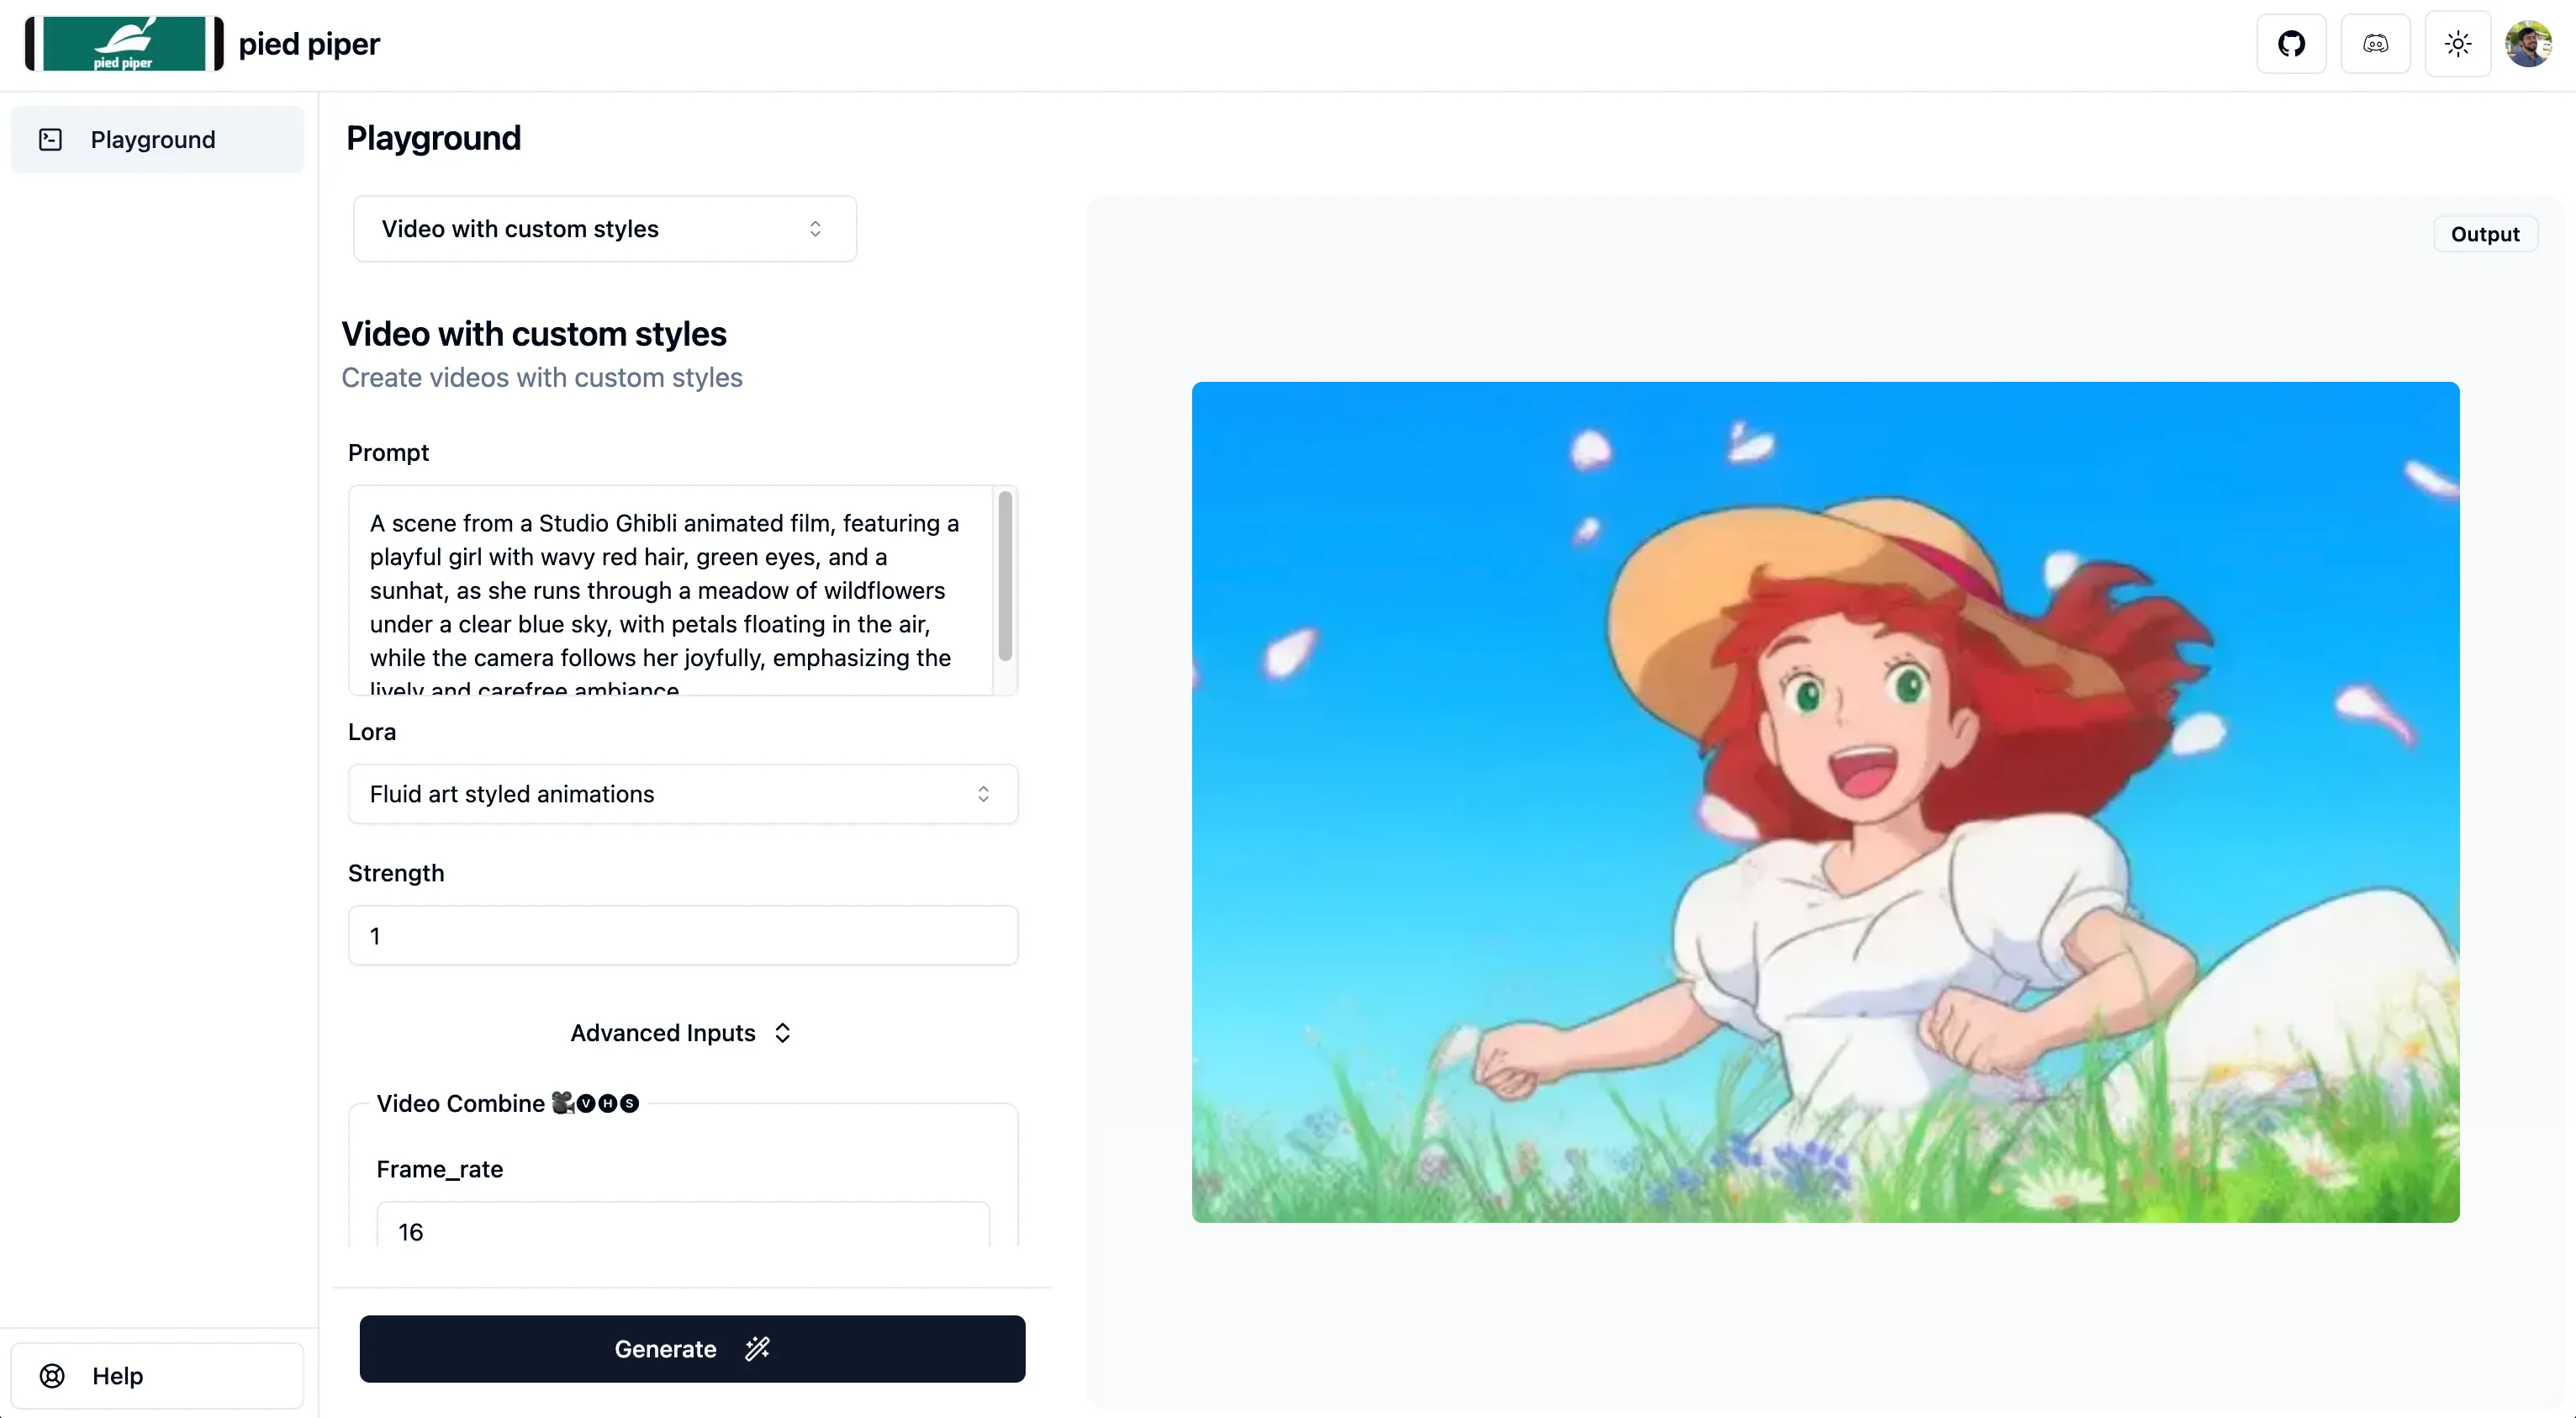Open the GitHub repository icon

[x=2291, y=44]
